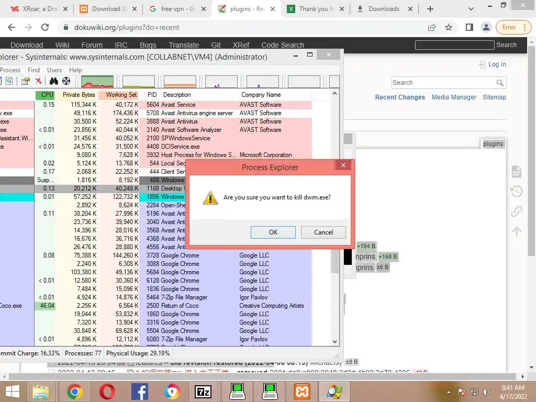Sort by Company Name column header
Viewport: 536px width, 402px height.
(275, 95)
